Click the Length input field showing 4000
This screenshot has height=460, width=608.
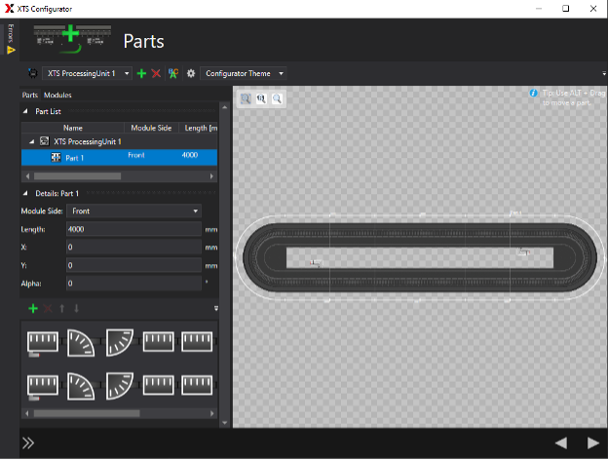[x=133, y=229]
